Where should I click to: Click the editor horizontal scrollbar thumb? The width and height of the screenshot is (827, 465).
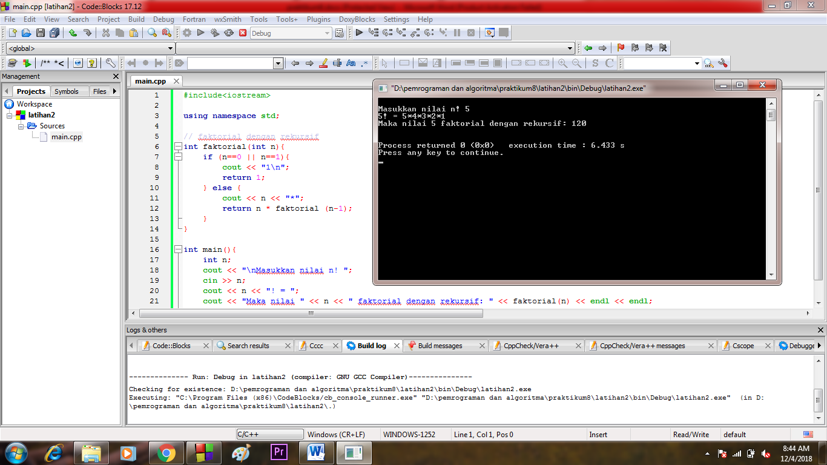pos(311,314)
